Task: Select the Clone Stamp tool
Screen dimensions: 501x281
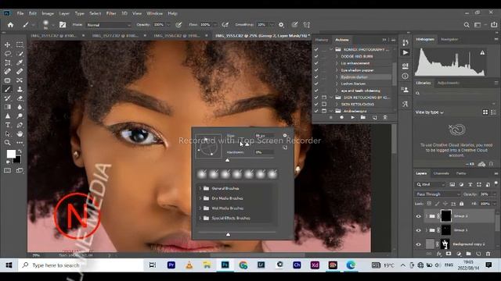Action: coord(20,89)
